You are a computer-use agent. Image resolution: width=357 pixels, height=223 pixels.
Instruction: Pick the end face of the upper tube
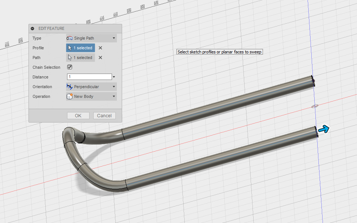pos(313,81)
